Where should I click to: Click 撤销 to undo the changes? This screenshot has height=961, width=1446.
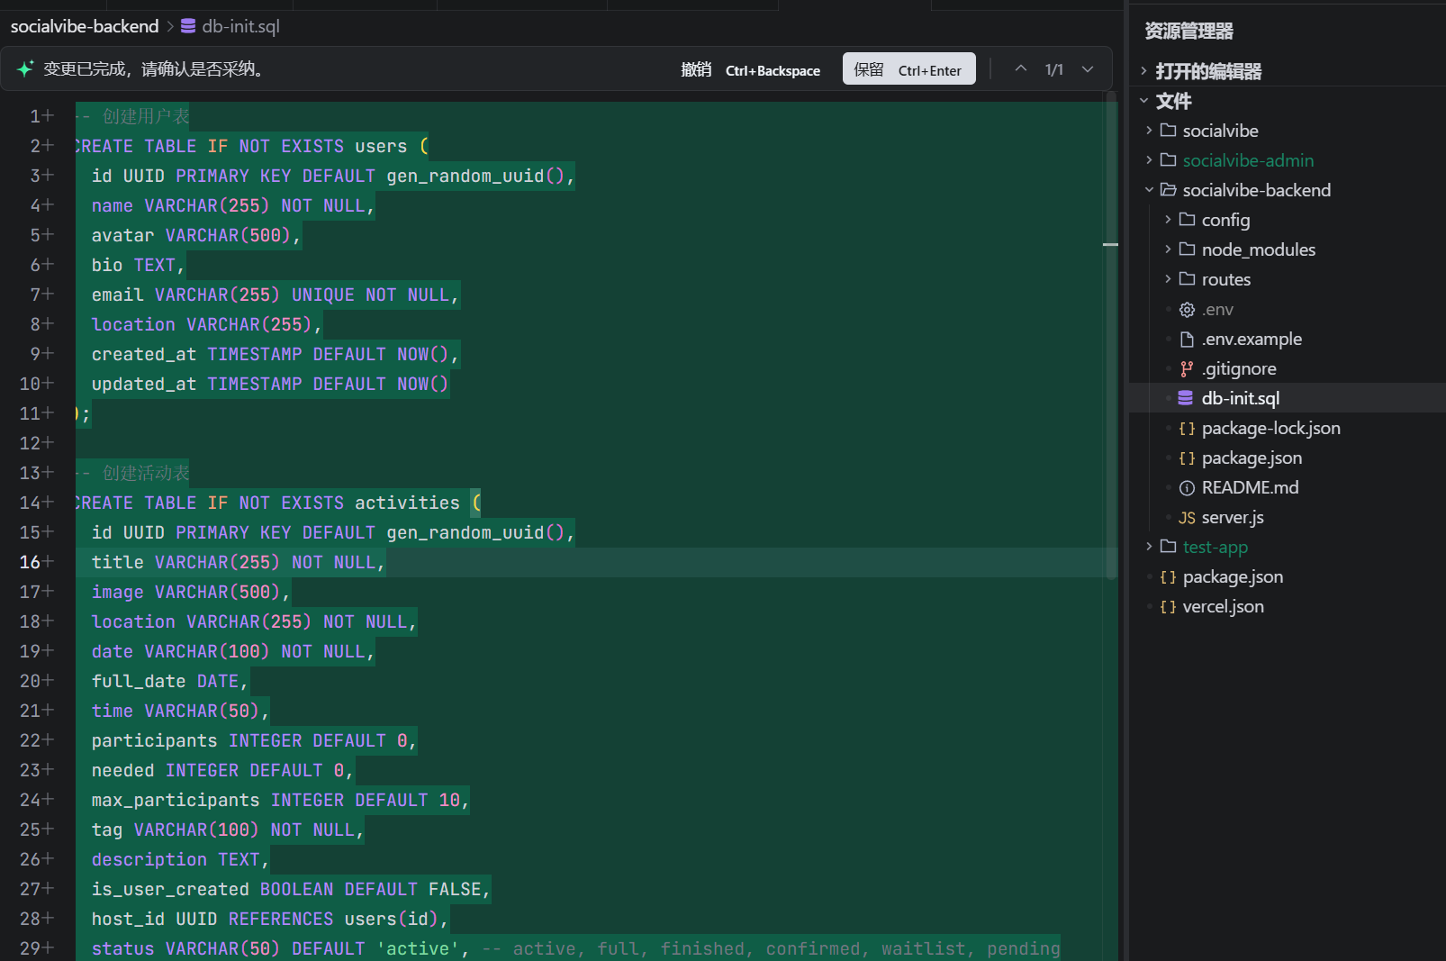[x=751, y=69]
